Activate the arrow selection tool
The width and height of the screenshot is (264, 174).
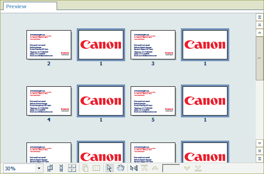point(110,168)
